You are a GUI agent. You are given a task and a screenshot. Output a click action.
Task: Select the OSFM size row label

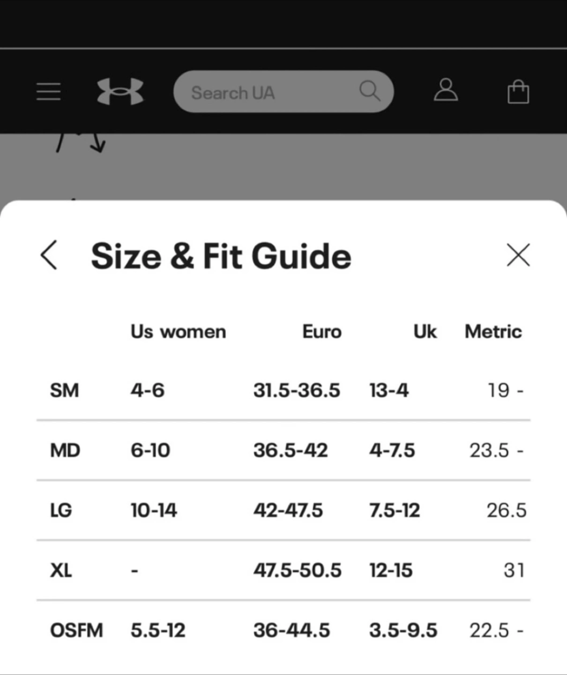(x=76, y=630)
